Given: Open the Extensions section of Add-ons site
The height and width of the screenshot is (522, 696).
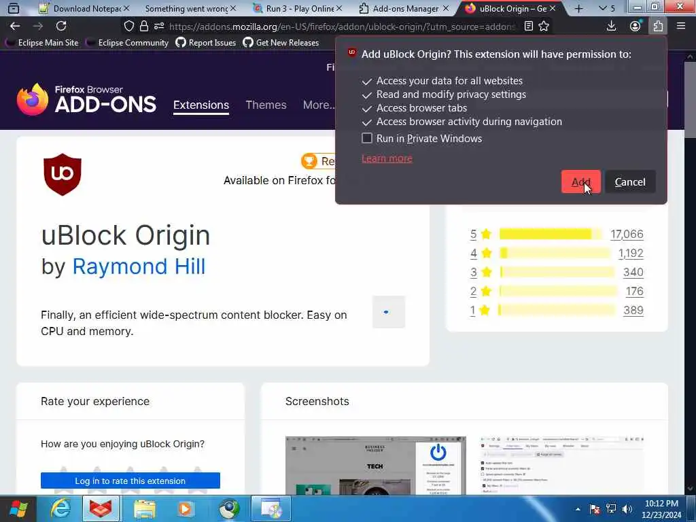Looking at the screenshot, I should click(x=201, y=105).
